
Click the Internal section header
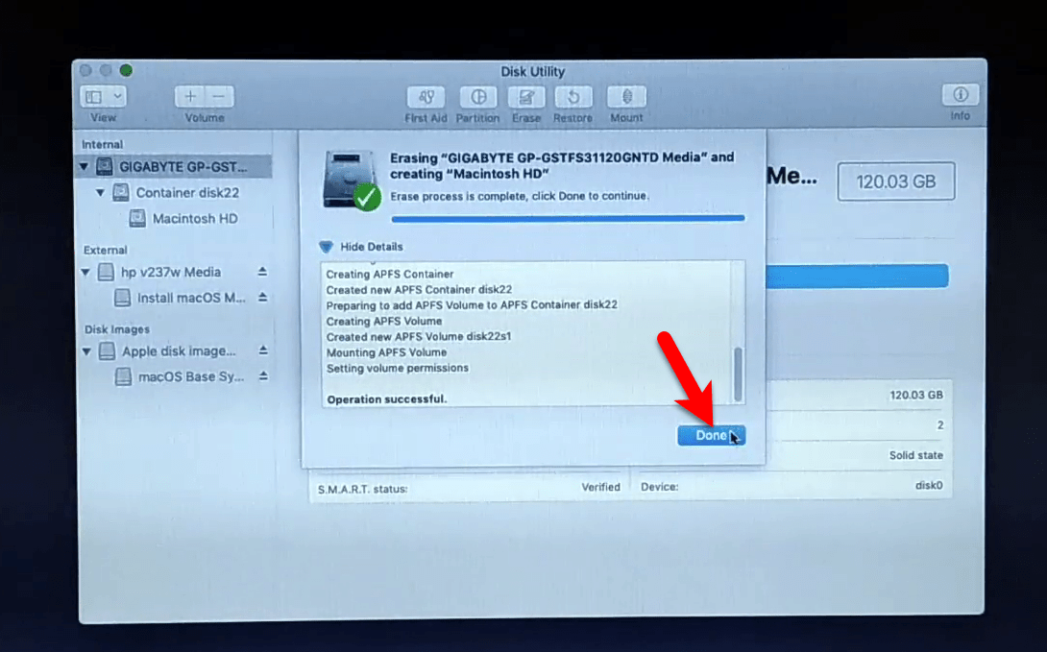[102, 144]
